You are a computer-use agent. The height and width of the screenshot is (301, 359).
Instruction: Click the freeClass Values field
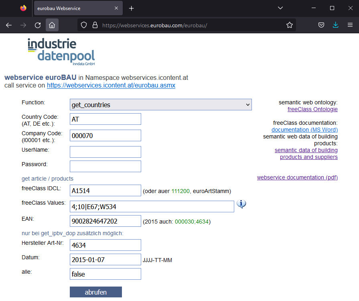[x=152, y=207]
